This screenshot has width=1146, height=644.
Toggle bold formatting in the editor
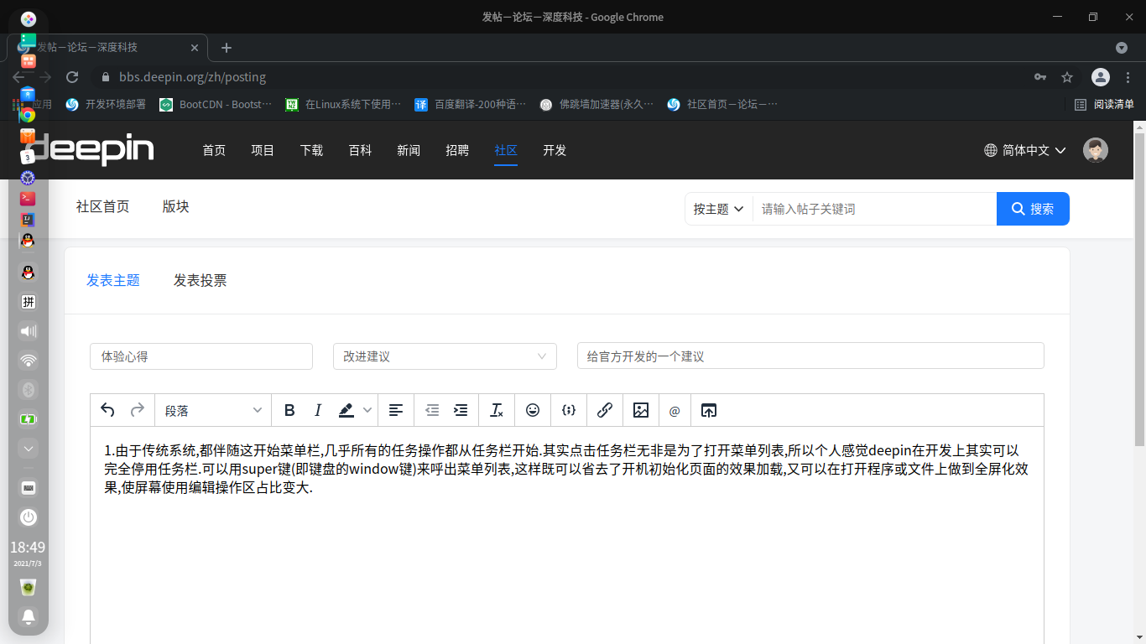point(289,410)
